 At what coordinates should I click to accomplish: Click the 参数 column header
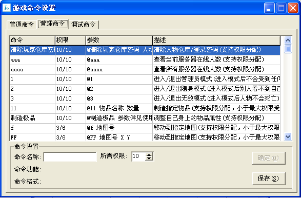click(x=119, y=40)
